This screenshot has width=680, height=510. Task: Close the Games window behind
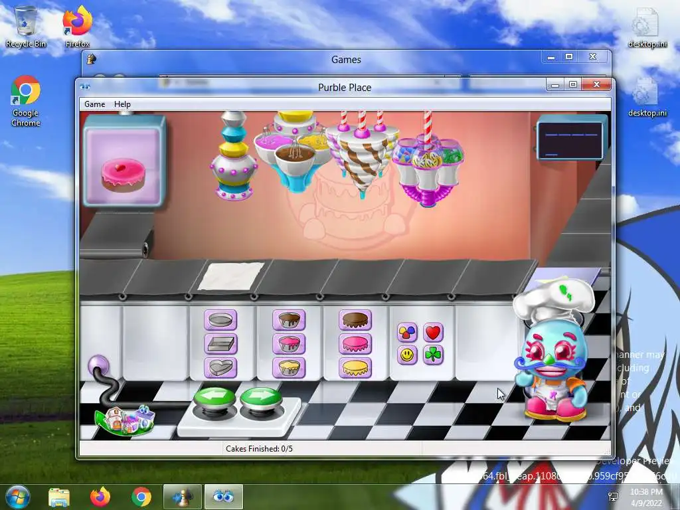[593, 56]
